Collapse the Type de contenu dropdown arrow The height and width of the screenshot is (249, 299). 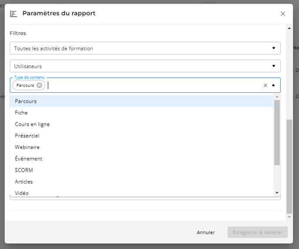[273, 85]
